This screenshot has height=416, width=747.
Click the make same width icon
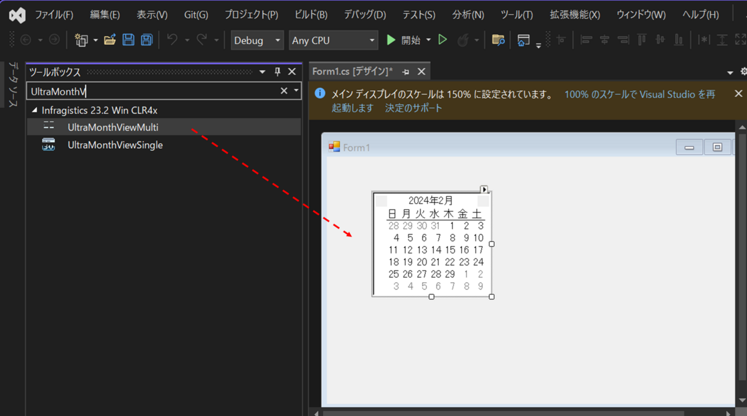click(x=704, y=40)
